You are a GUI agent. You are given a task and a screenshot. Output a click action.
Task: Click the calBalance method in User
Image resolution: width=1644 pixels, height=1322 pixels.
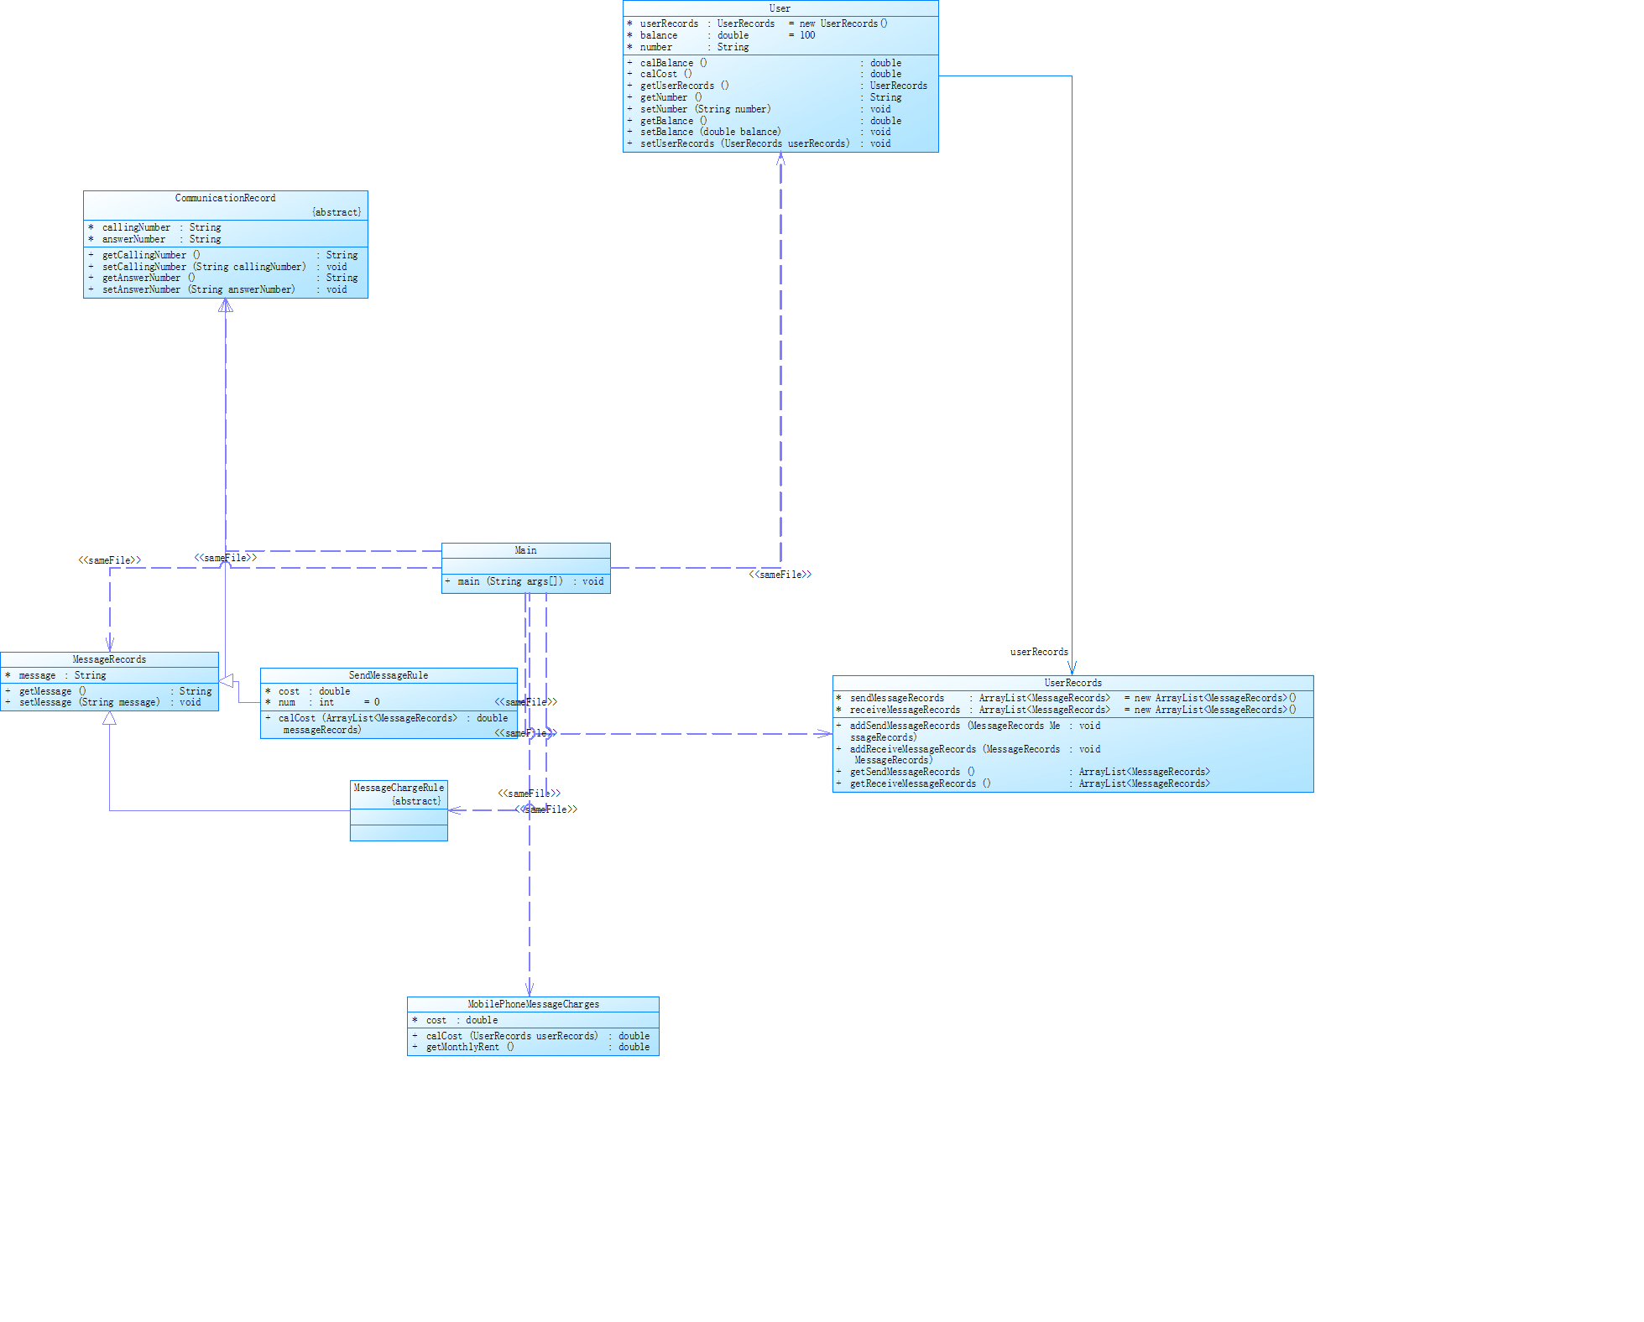click(673, 64)
